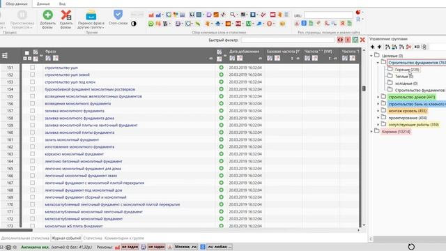Expand the Корзина (13214) group

coord(371,132)
